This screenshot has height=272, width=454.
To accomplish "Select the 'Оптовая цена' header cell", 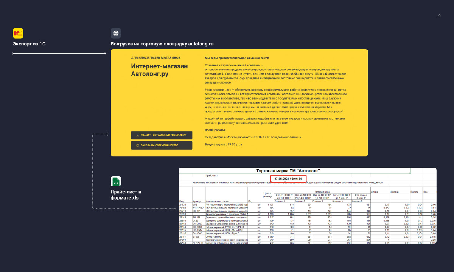I will pos(322,192).
